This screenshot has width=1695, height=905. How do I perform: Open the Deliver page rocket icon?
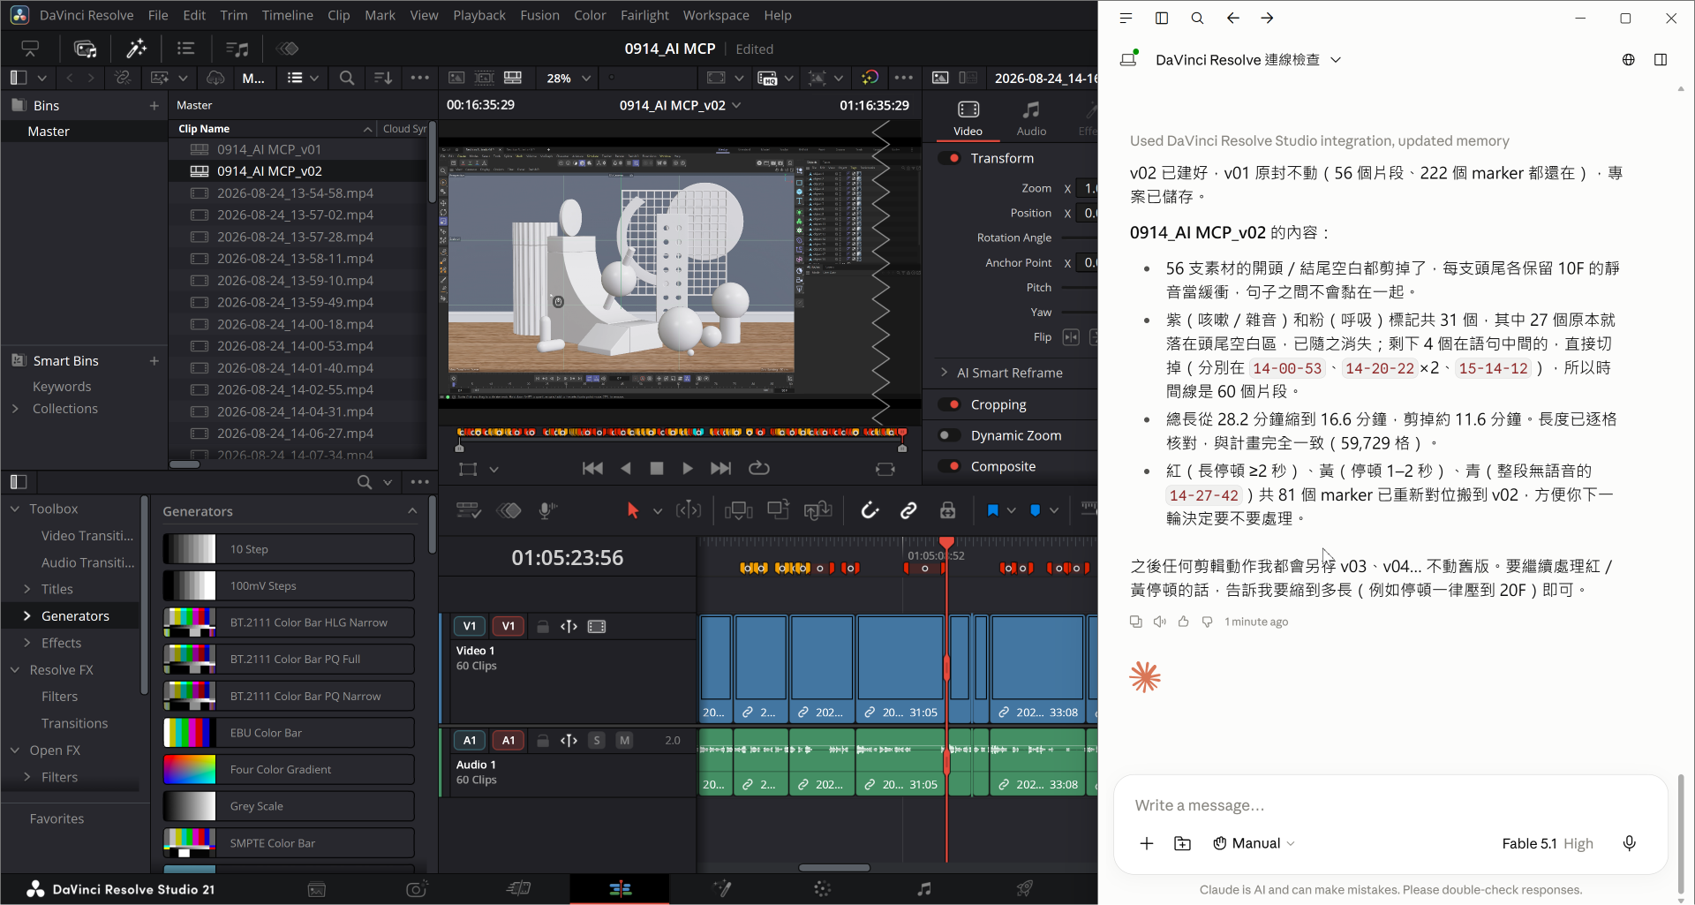1025,889
